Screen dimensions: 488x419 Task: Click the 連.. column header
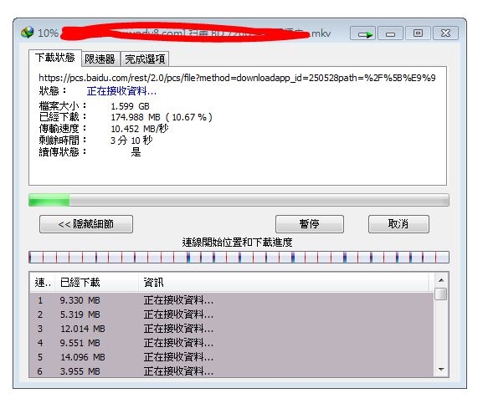point(43,283)
